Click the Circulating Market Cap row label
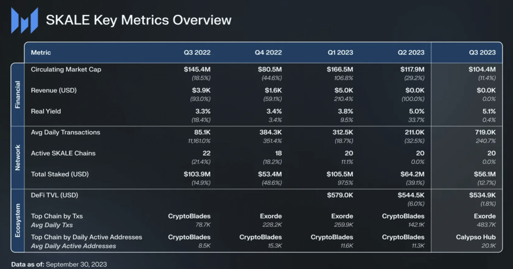 tap(66, 69)
